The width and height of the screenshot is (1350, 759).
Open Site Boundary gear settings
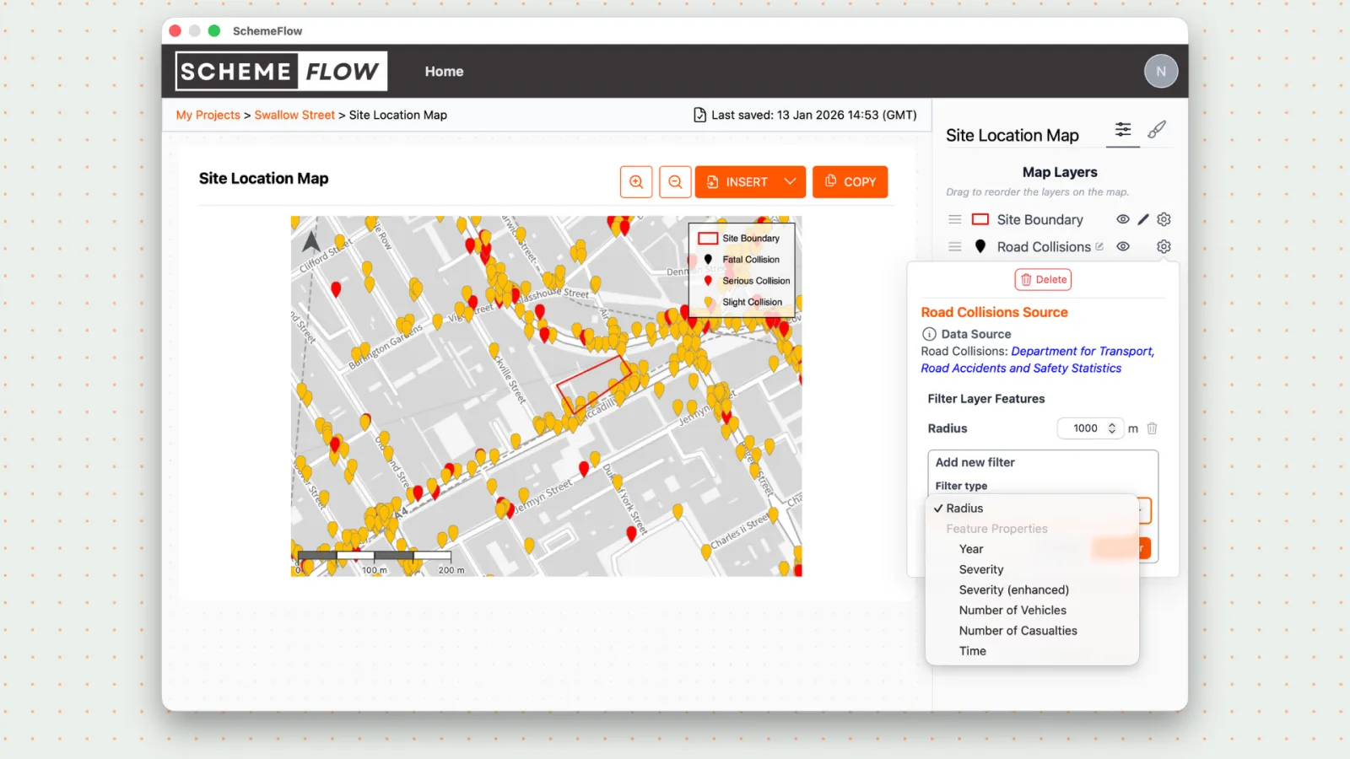pyautogui.click(x=1164, y=219)
